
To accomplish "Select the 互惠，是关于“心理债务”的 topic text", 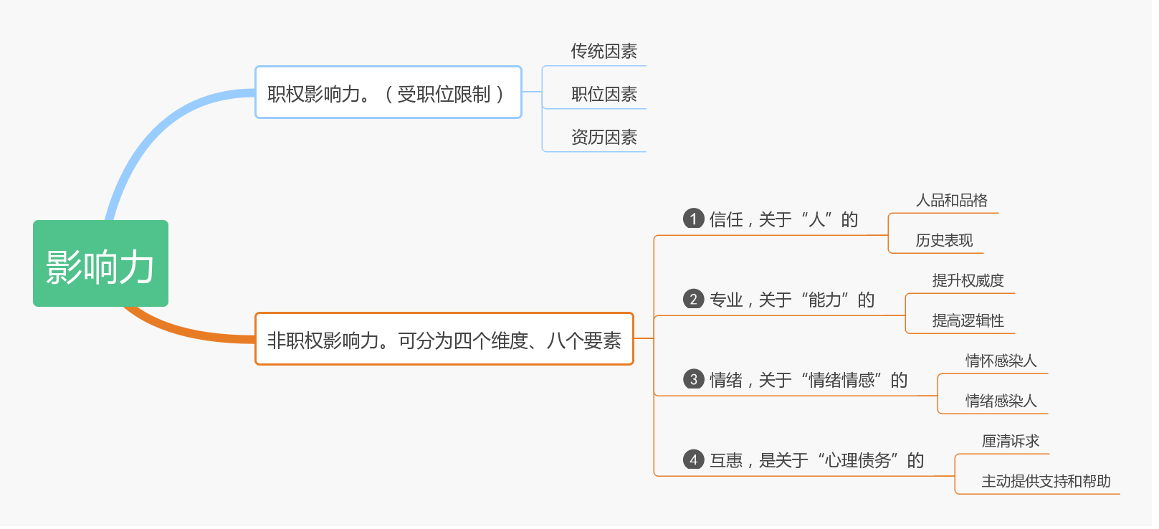I will click(x=817, y=460).
